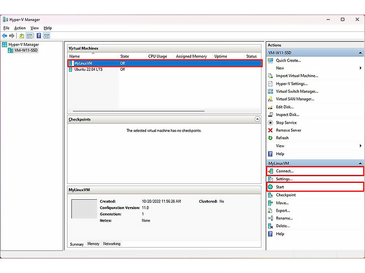Click the green Start power icon
365x273 pixels.
point(270,187)
